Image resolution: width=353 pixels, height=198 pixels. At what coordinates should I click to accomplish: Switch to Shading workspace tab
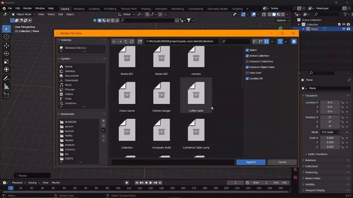pyautogui.click(x=146, y=9)
